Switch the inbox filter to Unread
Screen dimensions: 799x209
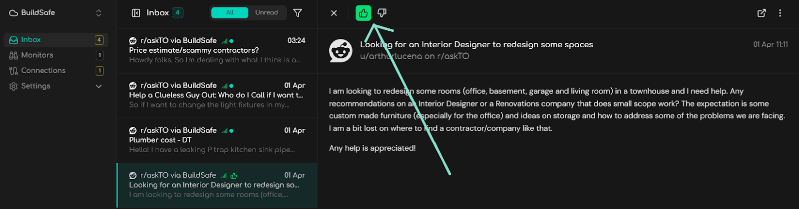point(266,12)
